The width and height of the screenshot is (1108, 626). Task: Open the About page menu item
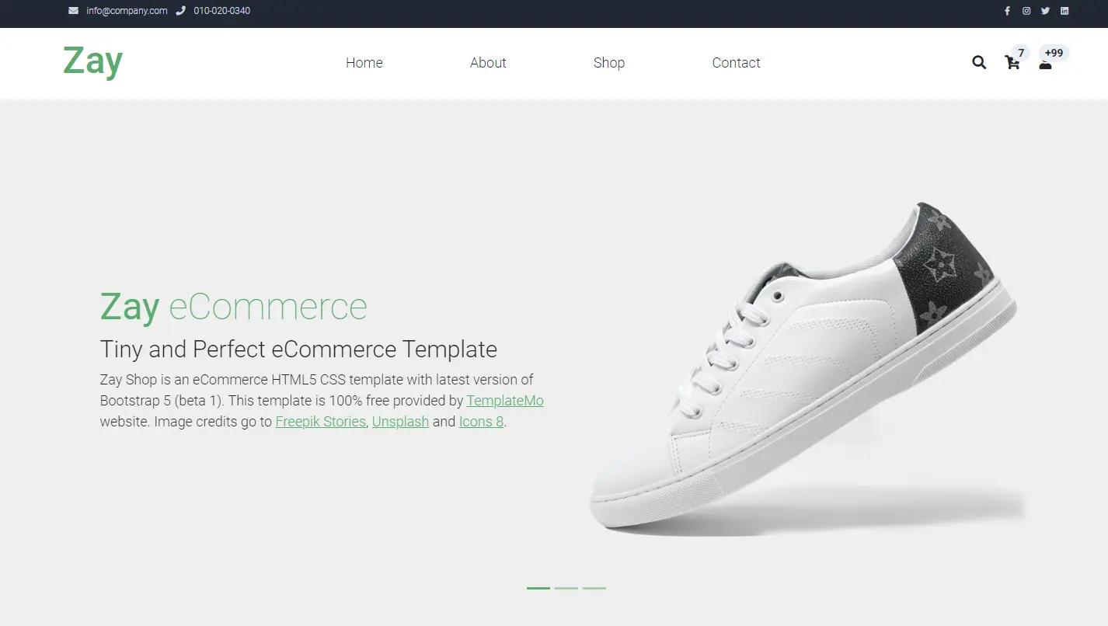tap(488, 63)
